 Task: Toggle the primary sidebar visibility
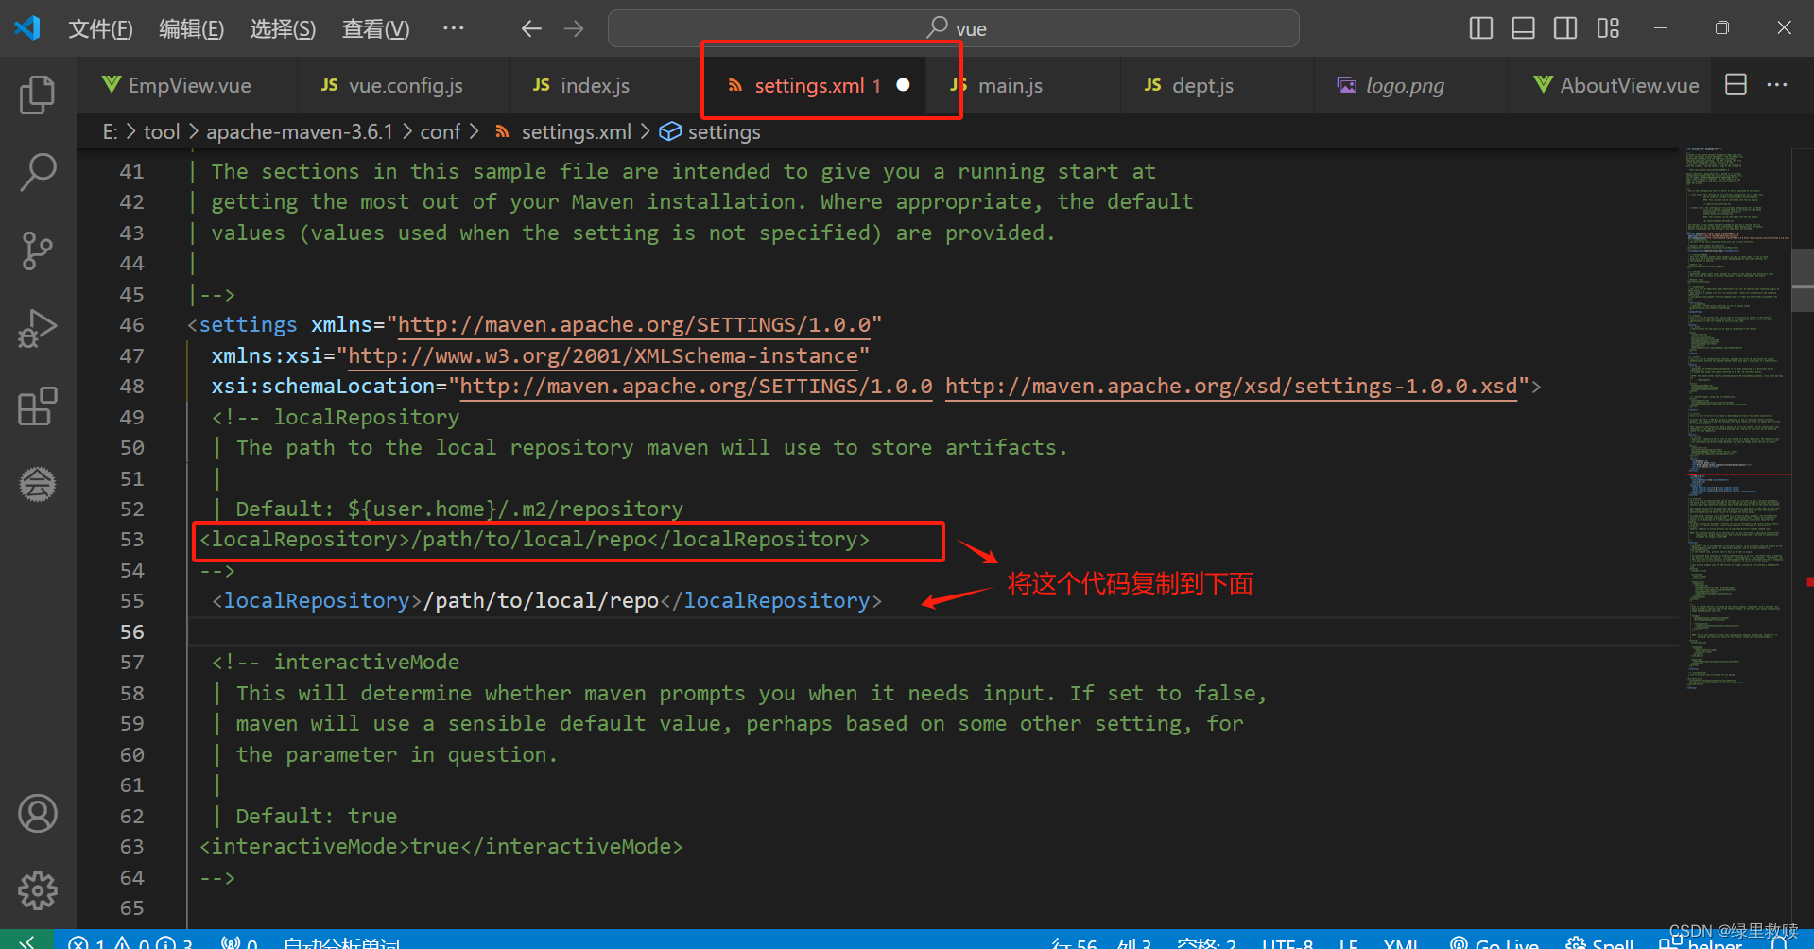pyautogui.click(x=1479, y=28)
